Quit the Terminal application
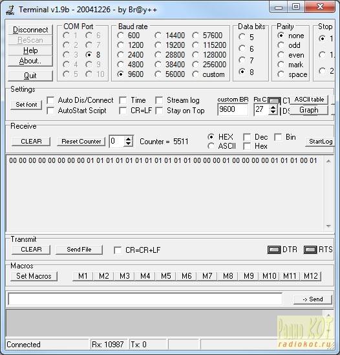340x355 pixels. click(x=30, y=76)
